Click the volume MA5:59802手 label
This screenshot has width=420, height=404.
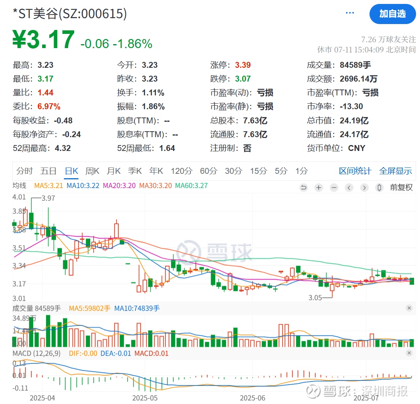pyautogui.click(x=90, y=309)
